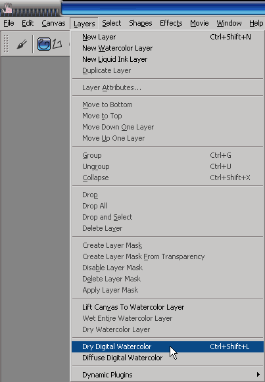
Task: Select the straight line strokes icon
Action: [x=57, y=44]
